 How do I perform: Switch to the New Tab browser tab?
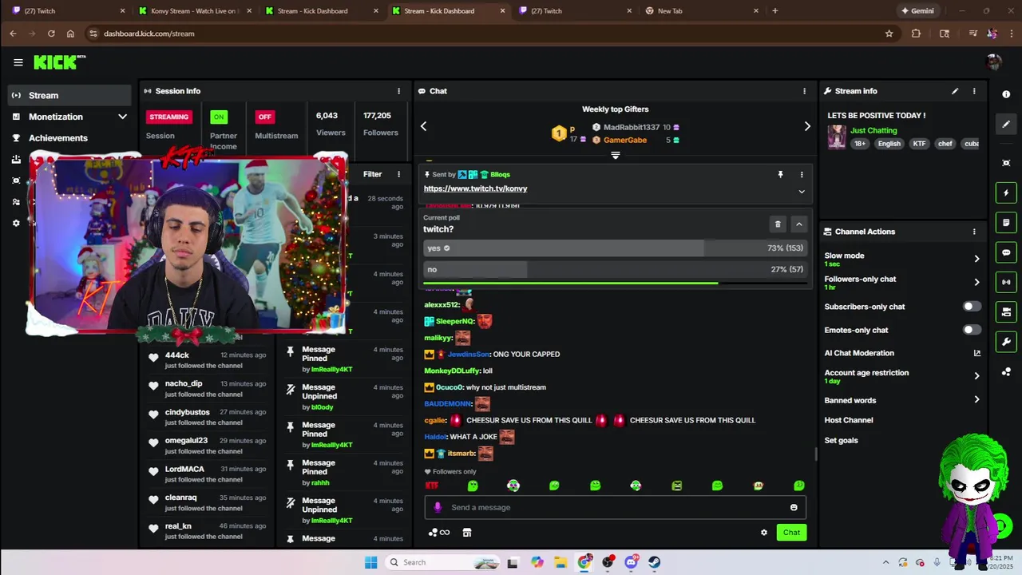point(701,11)
